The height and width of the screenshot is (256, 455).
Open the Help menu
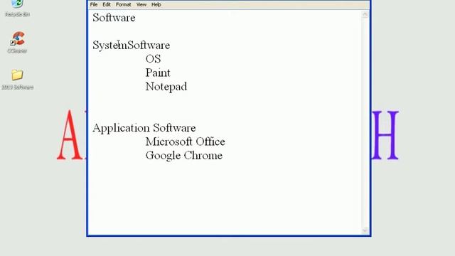click(x=156, y=5)
